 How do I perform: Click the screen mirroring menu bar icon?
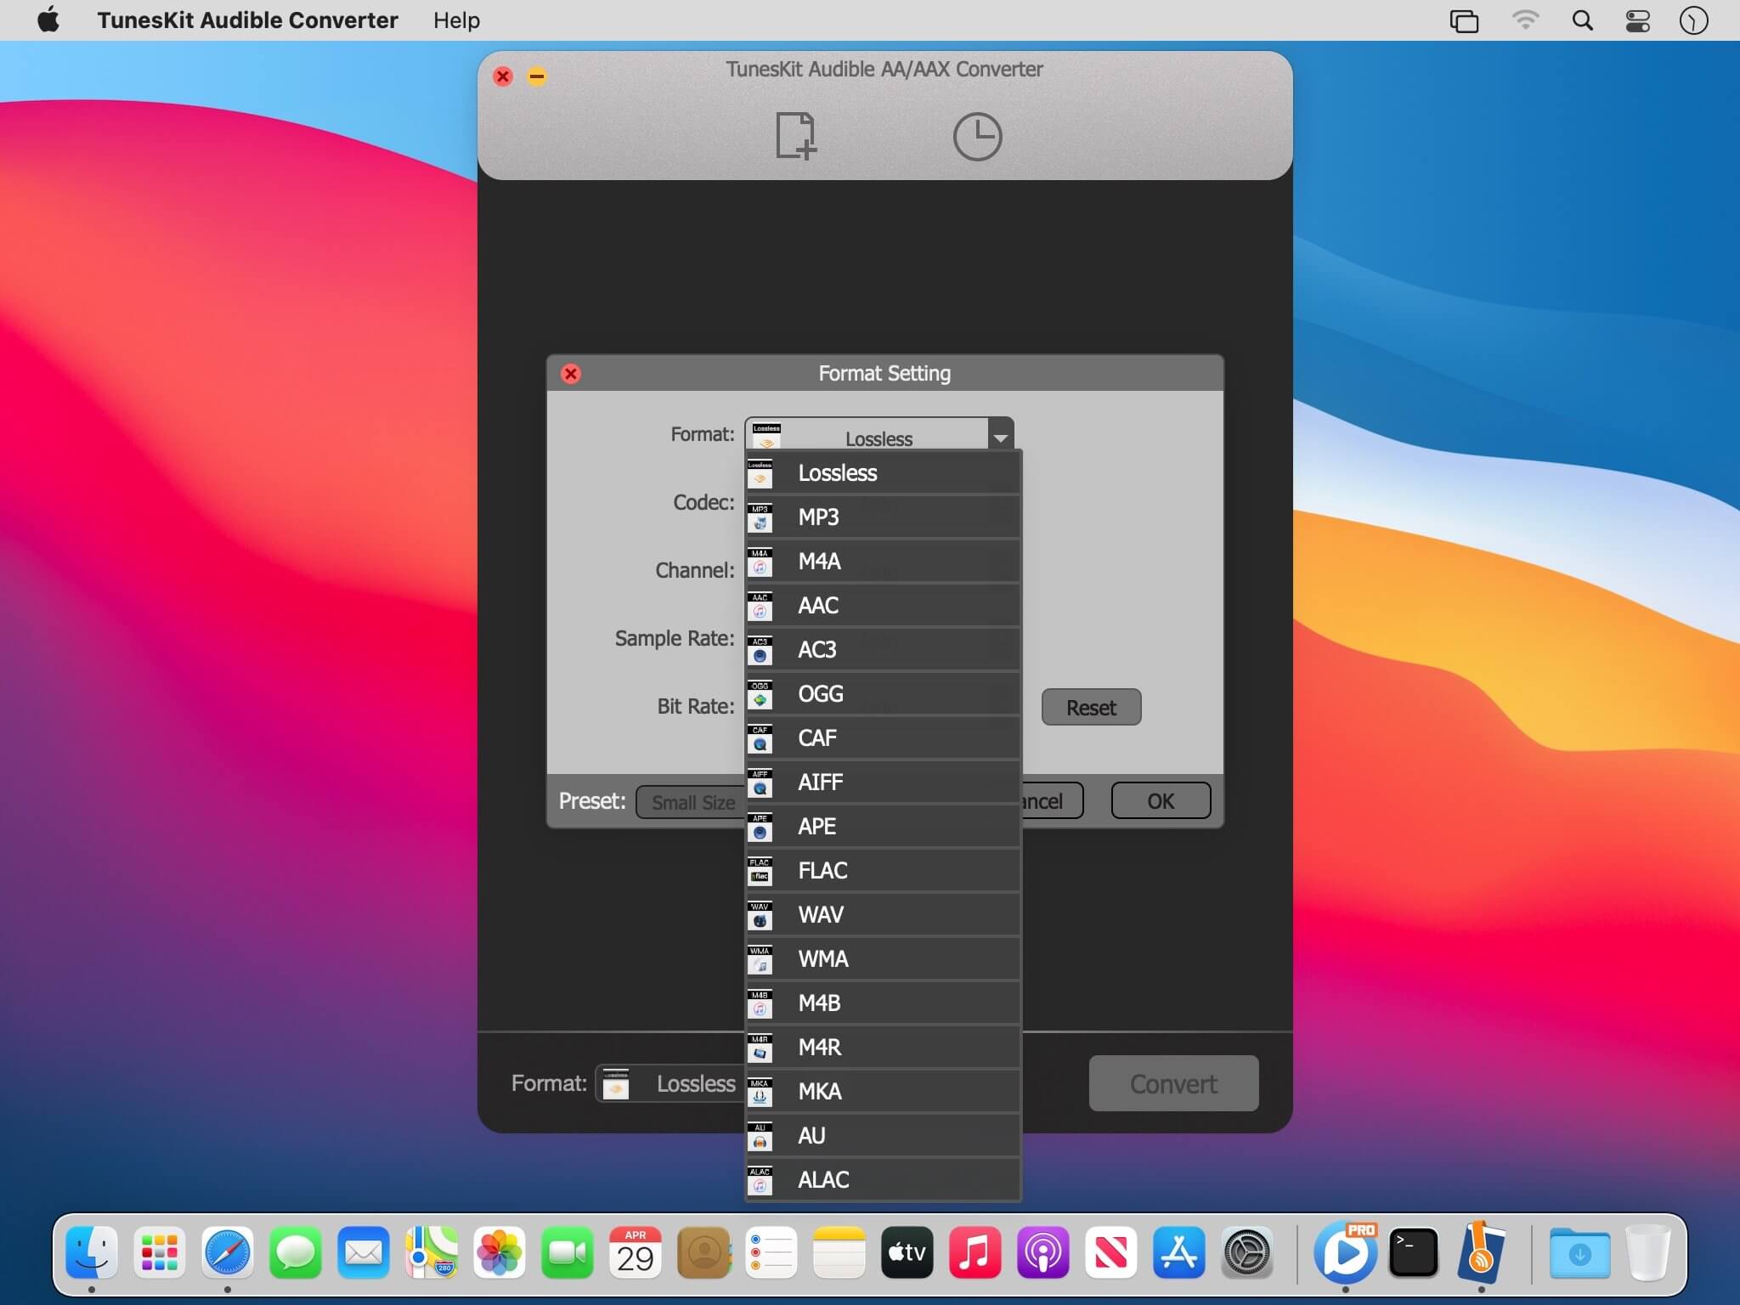point(1464,20)
